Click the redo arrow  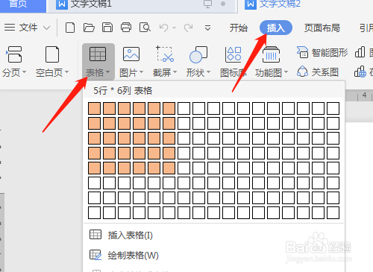coord(188,28)
